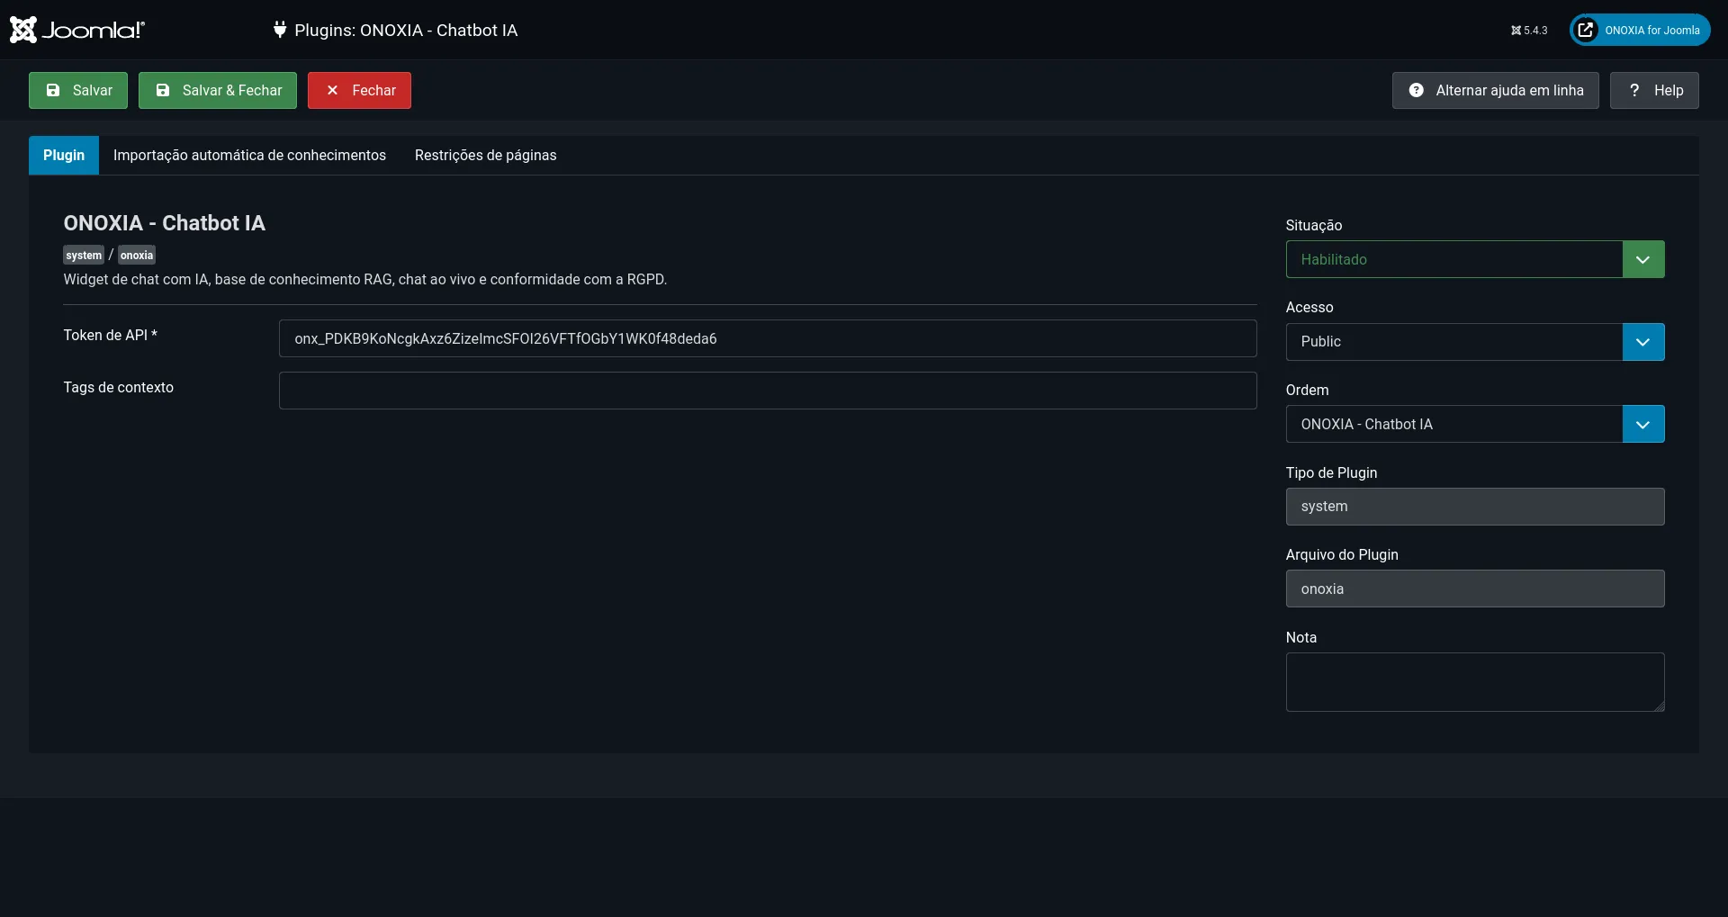The image size is (1728, 917).
Task: Click the Nota label
Action: point(1300,637)
